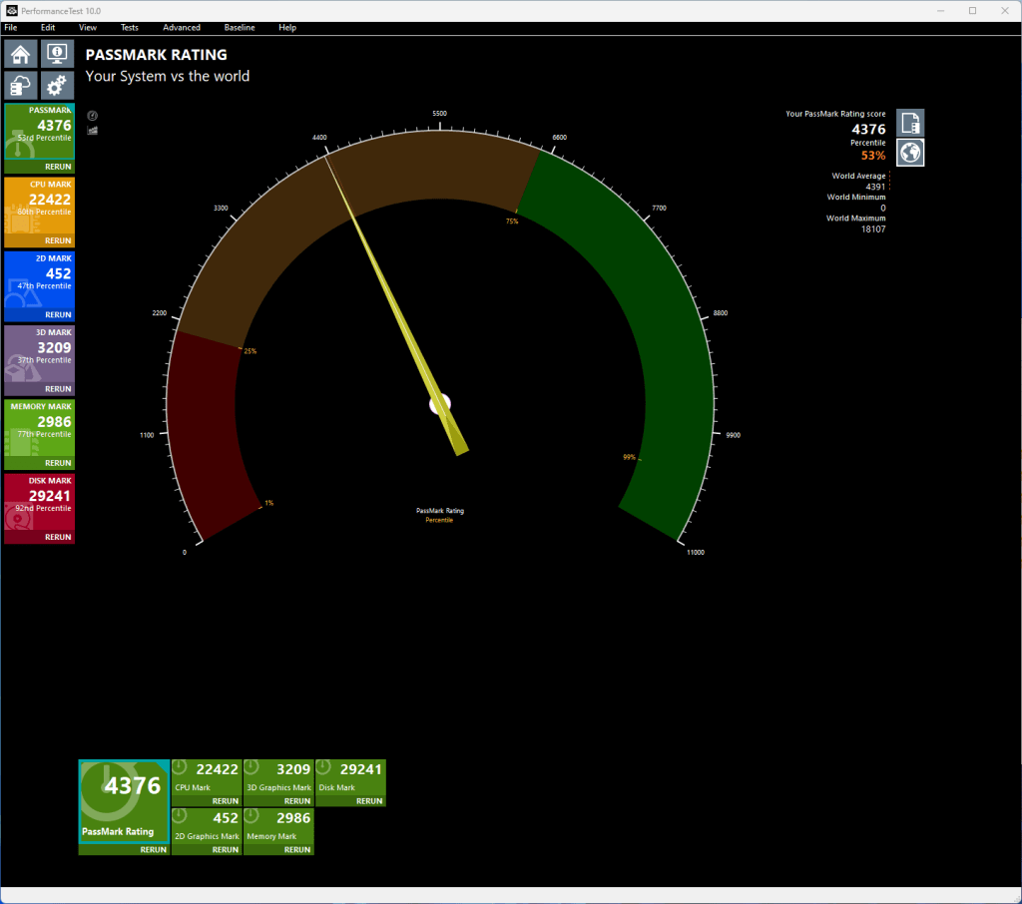Screen dimensions: 1022x904
Task: Click the '1%' percentile marker on gauge
Action: [269, 503]
